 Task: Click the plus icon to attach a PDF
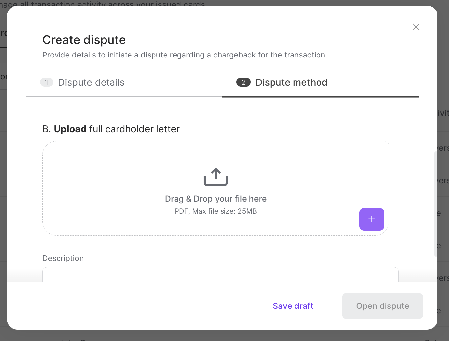point(371,219)
